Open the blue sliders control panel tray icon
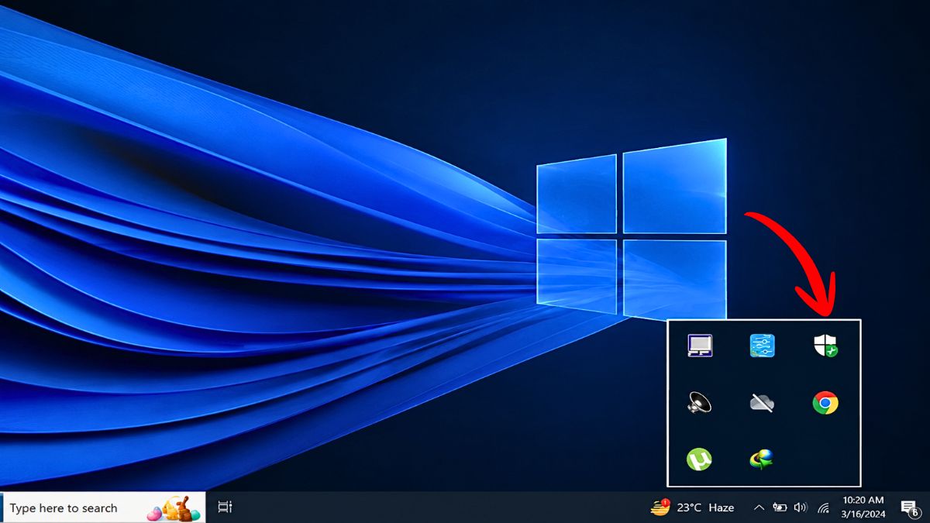Viewport: 930px width, 523px height. click(x=762, y=346)
